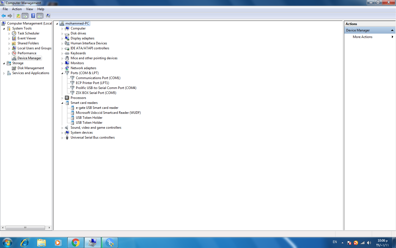The height and width of the screenshot is (248, 396).
Task: Open the File menu
Action: pyautogui.click(x=5, y=9)
